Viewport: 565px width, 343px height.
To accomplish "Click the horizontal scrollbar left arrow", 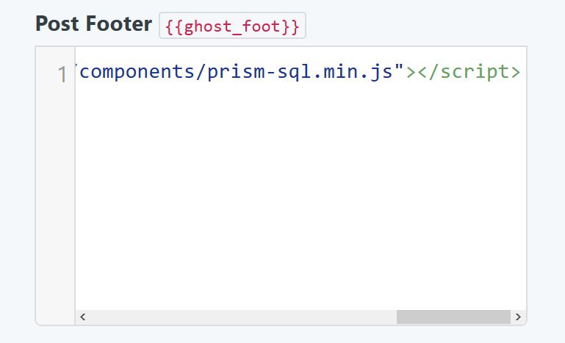I will tap(82, 317).
